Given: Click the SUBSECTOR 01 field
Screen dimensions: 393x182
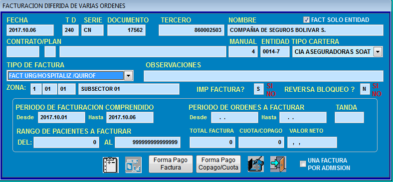Looking at the screenshot, I should 129,89.
